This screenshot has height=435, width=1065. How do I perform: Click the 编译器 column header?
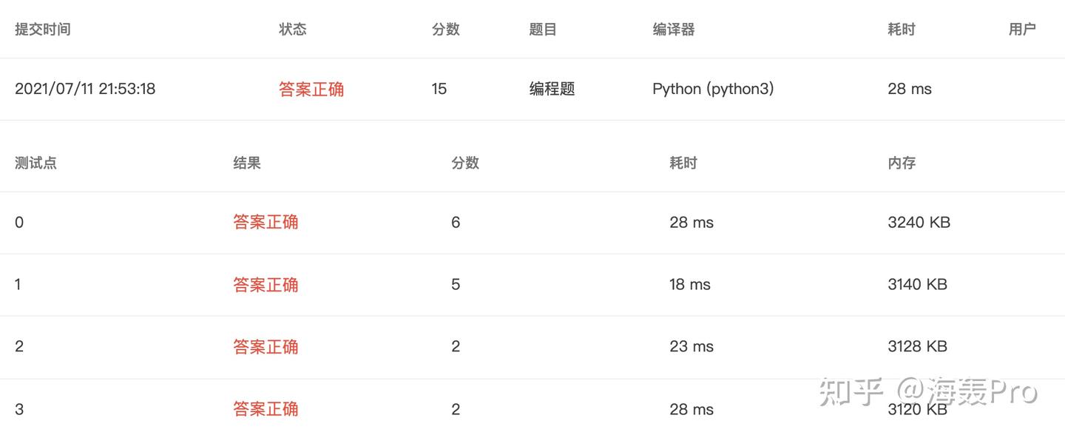pos(673,30)
